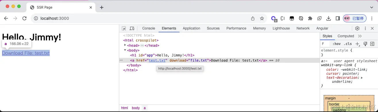Open a new browser tab

coord(101,7)
